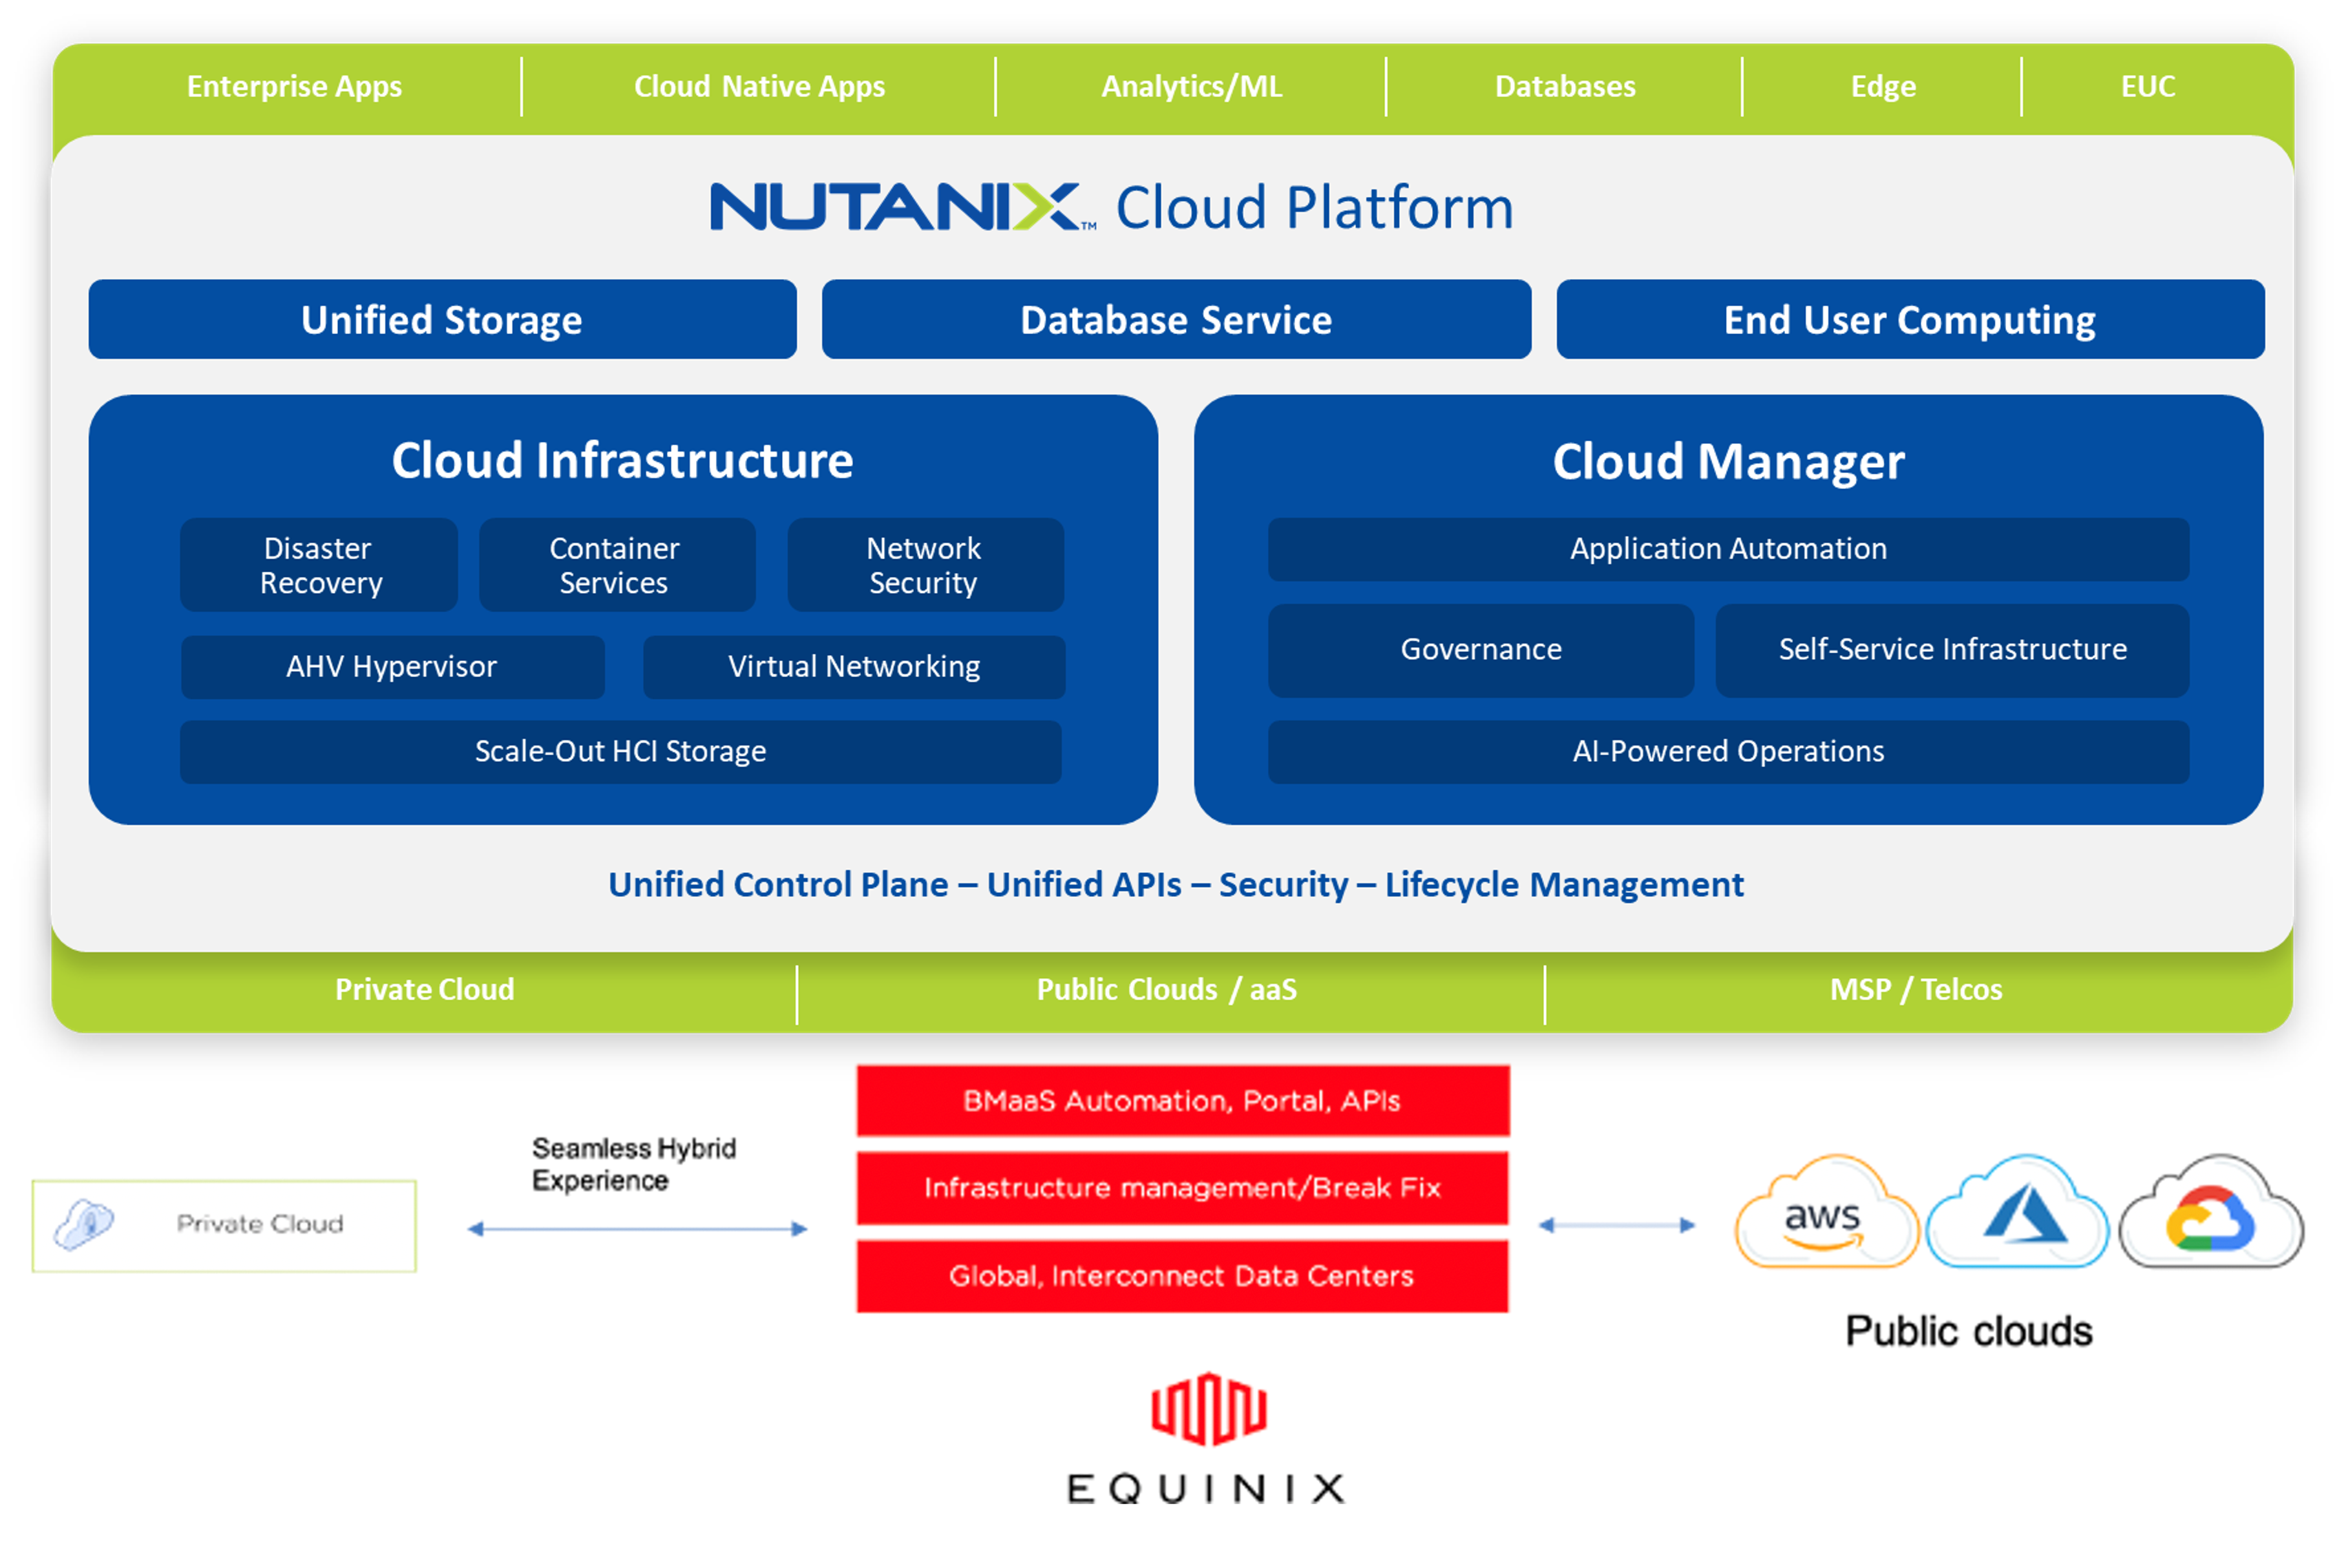Click the Unified Storage button
The image size is (2346, 1568).
(442, 320)
